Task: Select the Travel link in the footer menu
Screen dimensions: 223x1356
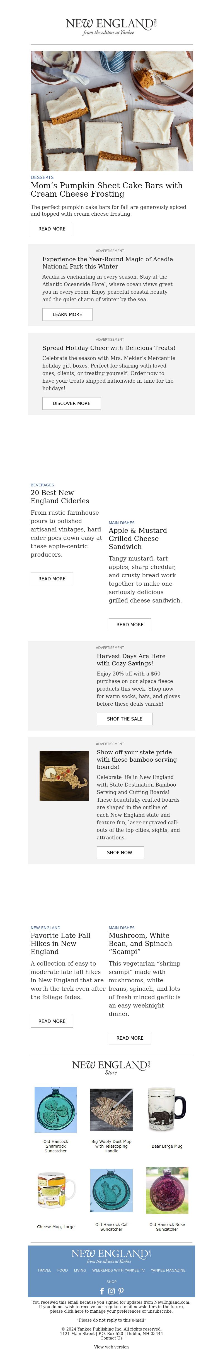Action: coord(44,1270)
